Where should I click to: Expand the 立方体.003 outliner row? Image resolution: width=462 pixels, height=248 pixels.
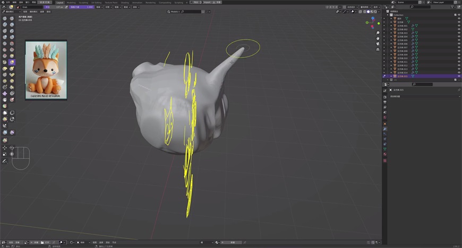[391, 33]
